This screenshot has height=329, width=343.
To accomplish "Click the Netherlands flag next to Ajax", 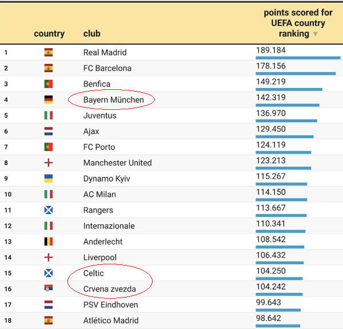I will [x=49, y=131].
